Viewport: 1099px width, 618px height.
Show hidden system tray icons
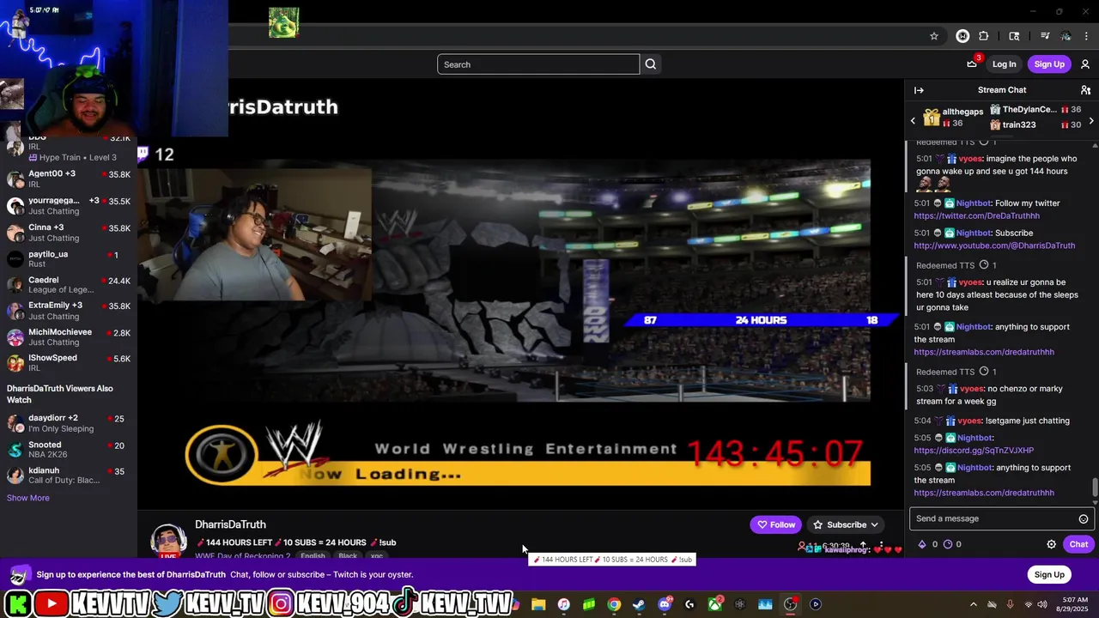pos(973,604)
